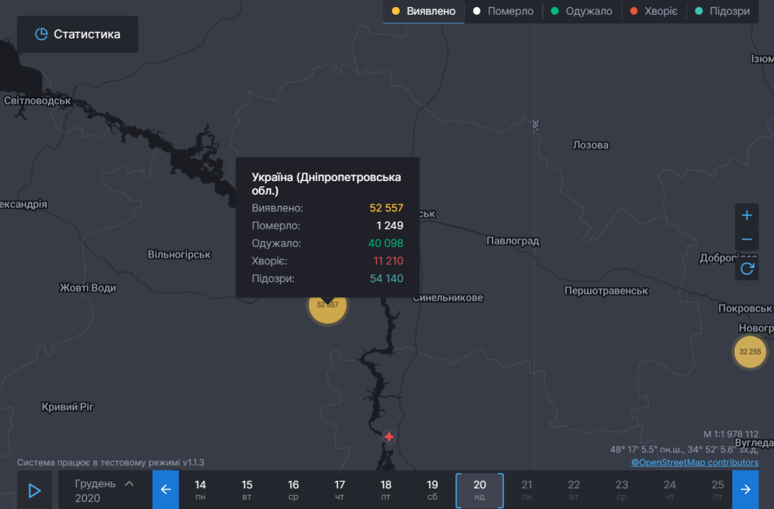774x509 pixels.
Task: Zoom out with the minus button
Action: (x=747, y=239)
